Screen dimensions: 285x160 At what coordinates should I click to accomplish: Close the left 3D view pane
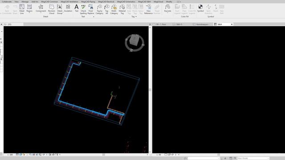coord(1,24)
